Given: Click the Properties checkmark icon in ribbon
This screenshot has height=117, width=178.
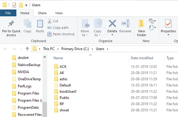Looking at the screenshot, I should click(168, 23).
